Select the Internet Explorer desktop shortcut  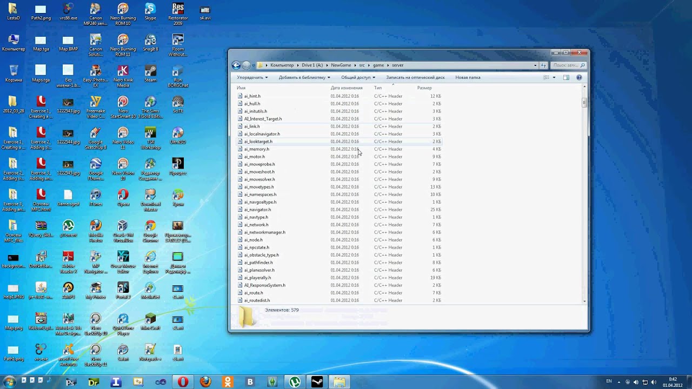tap(150, 263)
